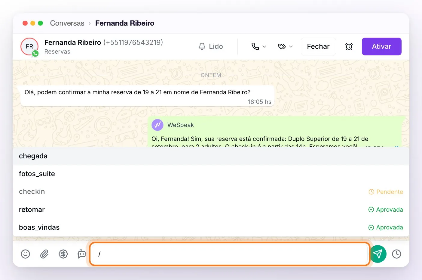Select the chegada quick reply
Screen dimensions: 422x280
click(211, 156)
